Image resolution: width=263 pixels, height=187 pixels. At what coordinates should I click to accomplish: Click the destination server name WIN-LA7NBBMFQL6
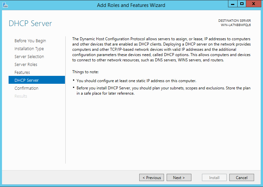[x=236, y=25]
